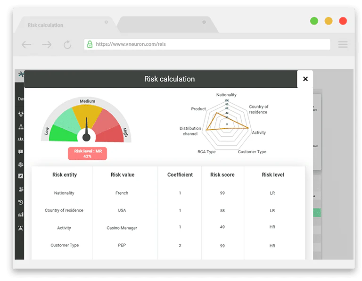
Task: Switch to the second, blank browser tab
Action: [167, 25]
